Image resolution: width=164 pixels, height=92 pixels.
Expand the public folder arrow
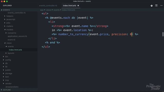click(x=3, y=70)
